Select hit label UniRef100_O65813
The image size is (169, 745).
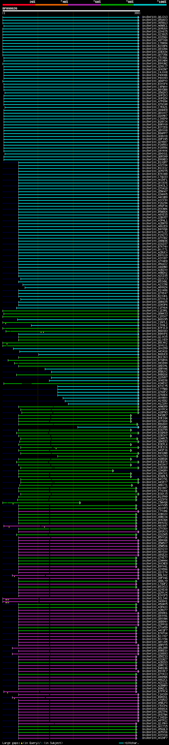pyautogui.click(x=155, y=23)
